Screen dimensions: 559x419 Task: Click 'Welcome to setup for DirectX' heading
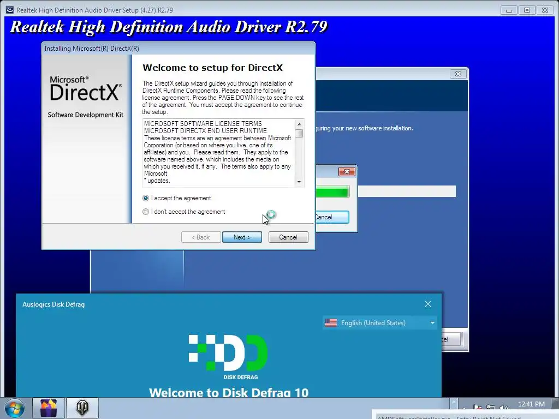click(212, 68)
